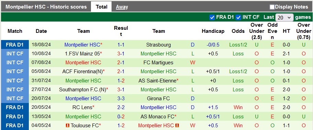Screen dimensions: 313x130
Task: Click red card icon left of Toulouse FC
Action: (68, 126)
